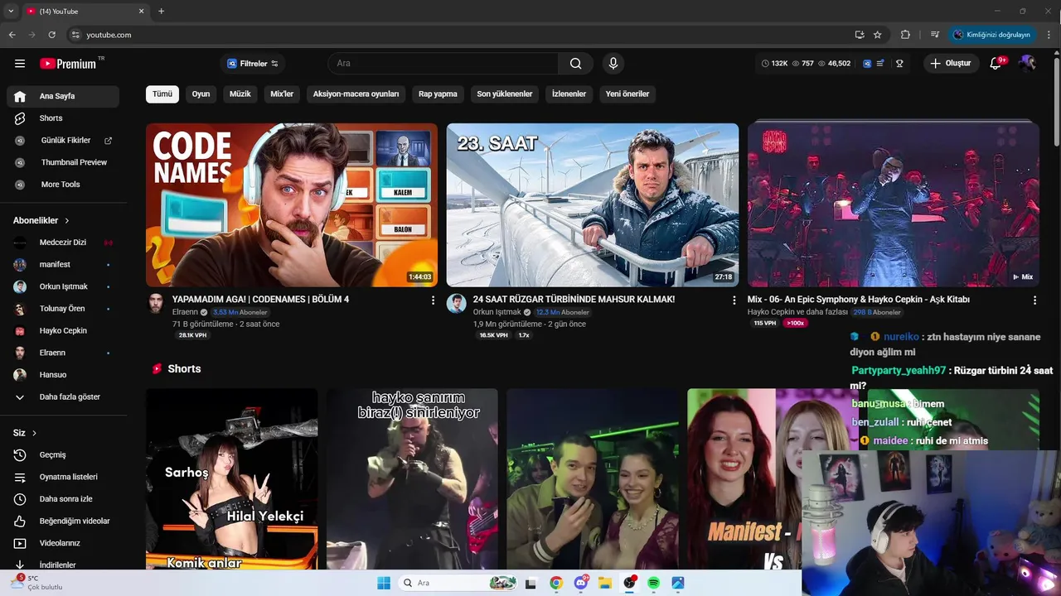The width and height of the screenshot is (1061, 596).
Task: Open Discord from the taskbar
Action: pos(581,583)
